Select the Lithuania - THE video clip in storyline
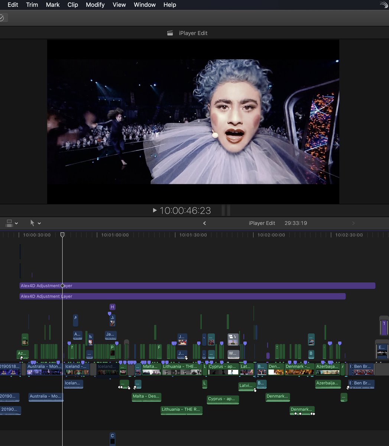 (182, 369)
